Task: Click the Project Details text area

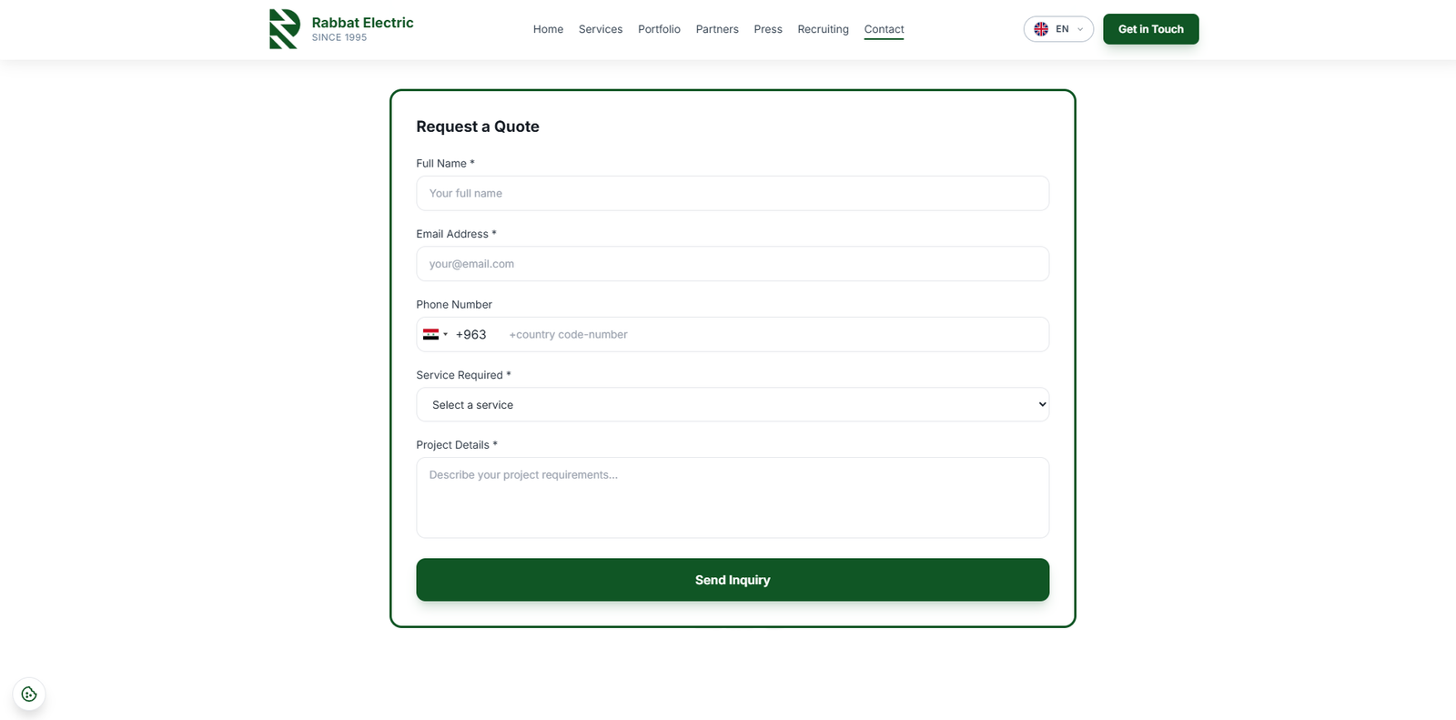Action: (733, 498)
